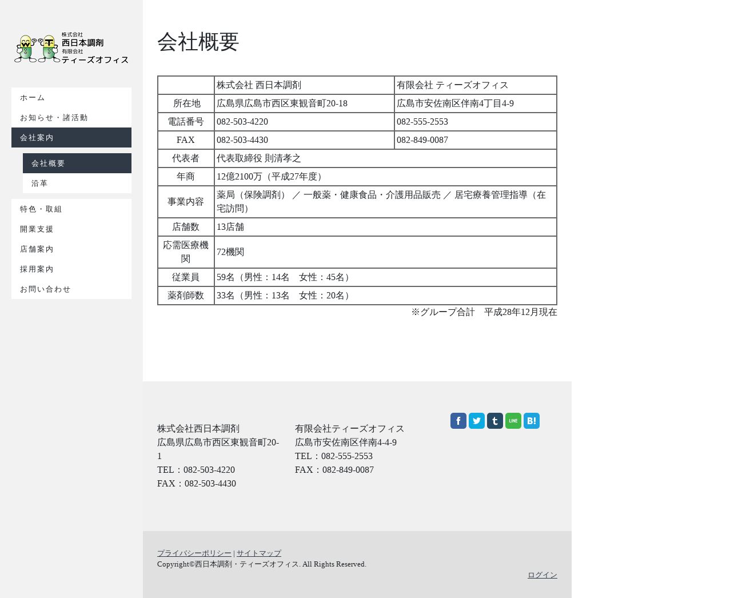
Task: Click phone number 082-555-2553 in table
Action: [x=476, y=122]
